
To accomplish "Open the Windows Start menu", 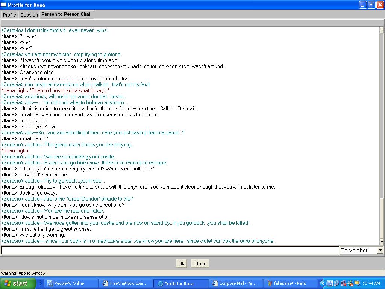I will click(18, 283).
